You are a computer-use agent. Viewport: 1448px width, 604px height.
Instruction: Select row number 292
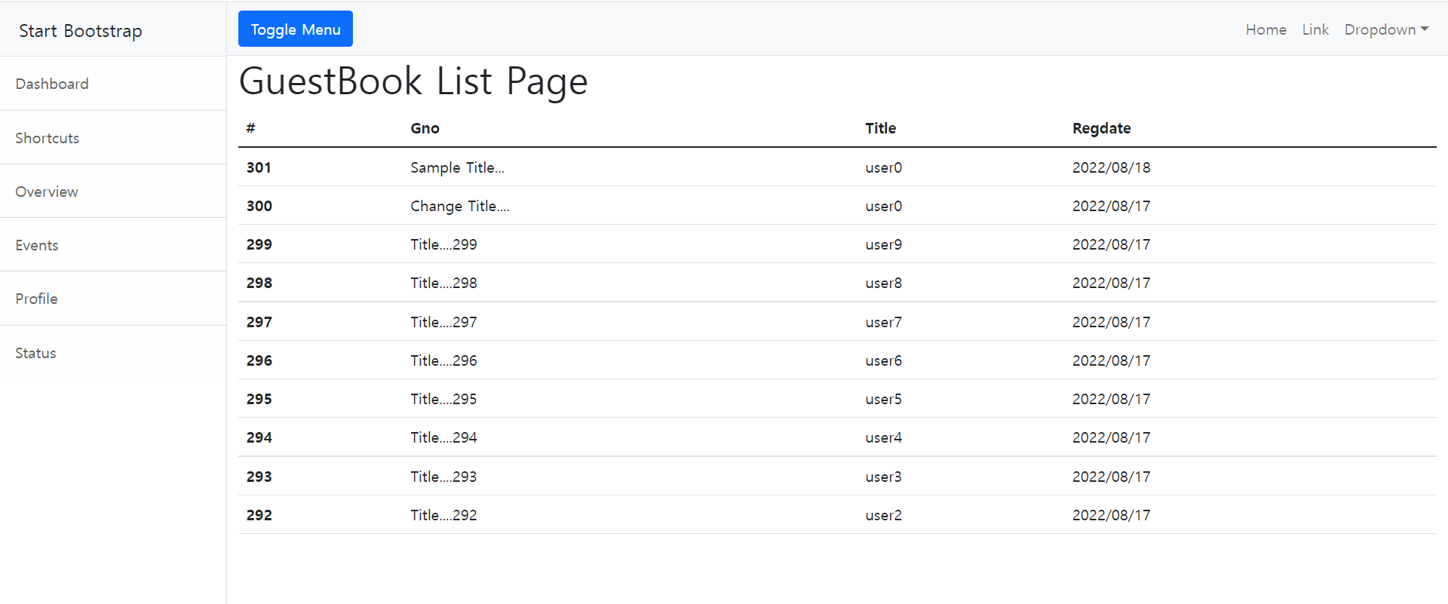[x=259, y=515]
